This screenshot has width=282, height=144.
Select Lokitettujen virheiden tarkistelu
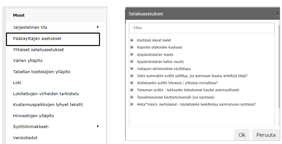click(46, 94)
